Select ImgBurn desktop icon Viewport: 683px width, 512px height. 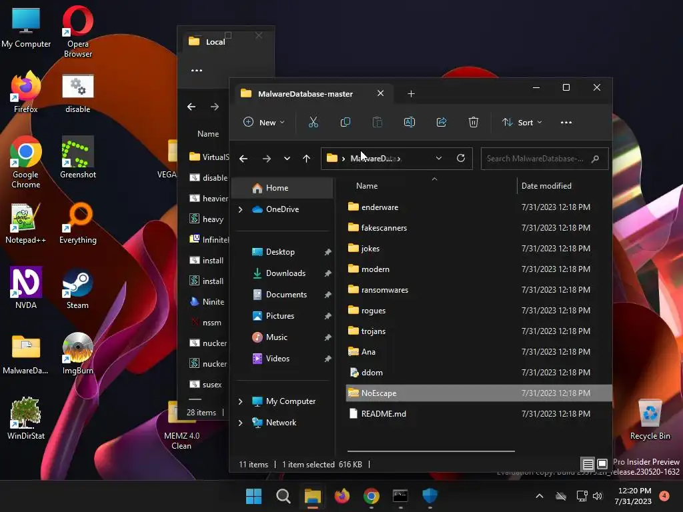[x=77, y=353]
